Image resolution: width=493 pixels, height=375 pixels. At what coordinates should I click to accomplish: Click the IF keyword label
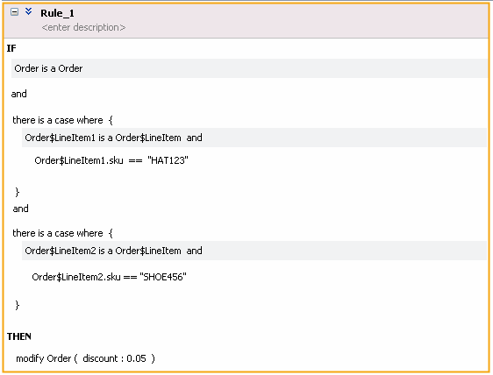pos(11,48)
